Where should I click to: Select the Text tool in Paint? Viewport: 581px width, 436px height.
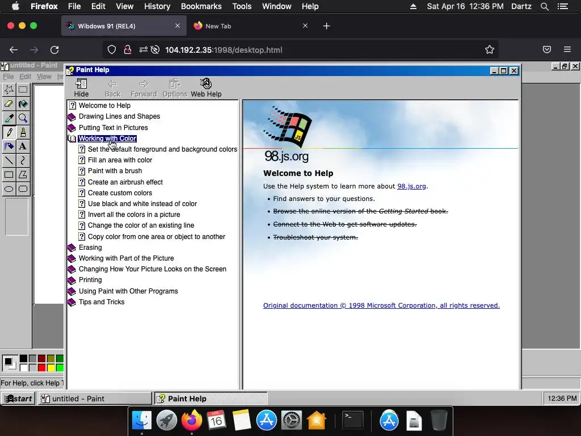[23, 146]
